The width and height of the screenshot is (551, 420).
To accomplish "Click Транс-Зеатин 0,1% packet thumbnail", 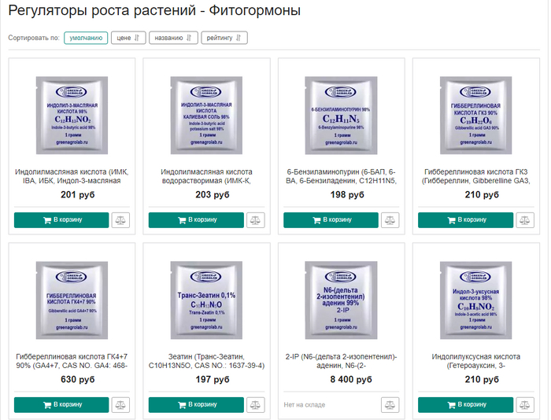I will click(206, 297).
